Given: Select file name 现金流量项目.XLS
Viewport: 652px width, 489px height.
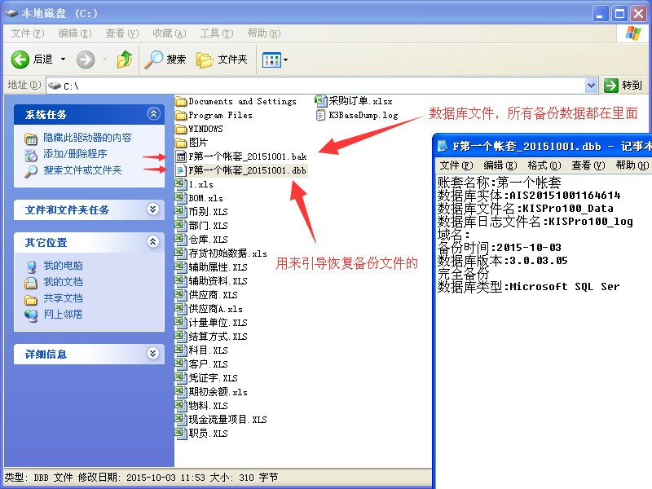Looking at the screenshot, I should tap(228, 420).
